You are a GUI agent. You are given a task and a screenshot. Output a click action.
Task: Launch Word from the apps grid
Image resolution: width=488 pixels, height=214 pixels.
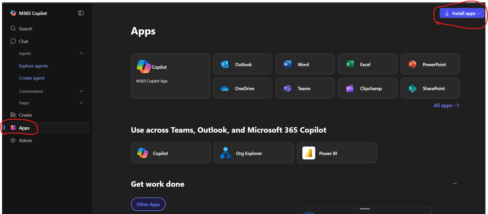coord(305,64)
